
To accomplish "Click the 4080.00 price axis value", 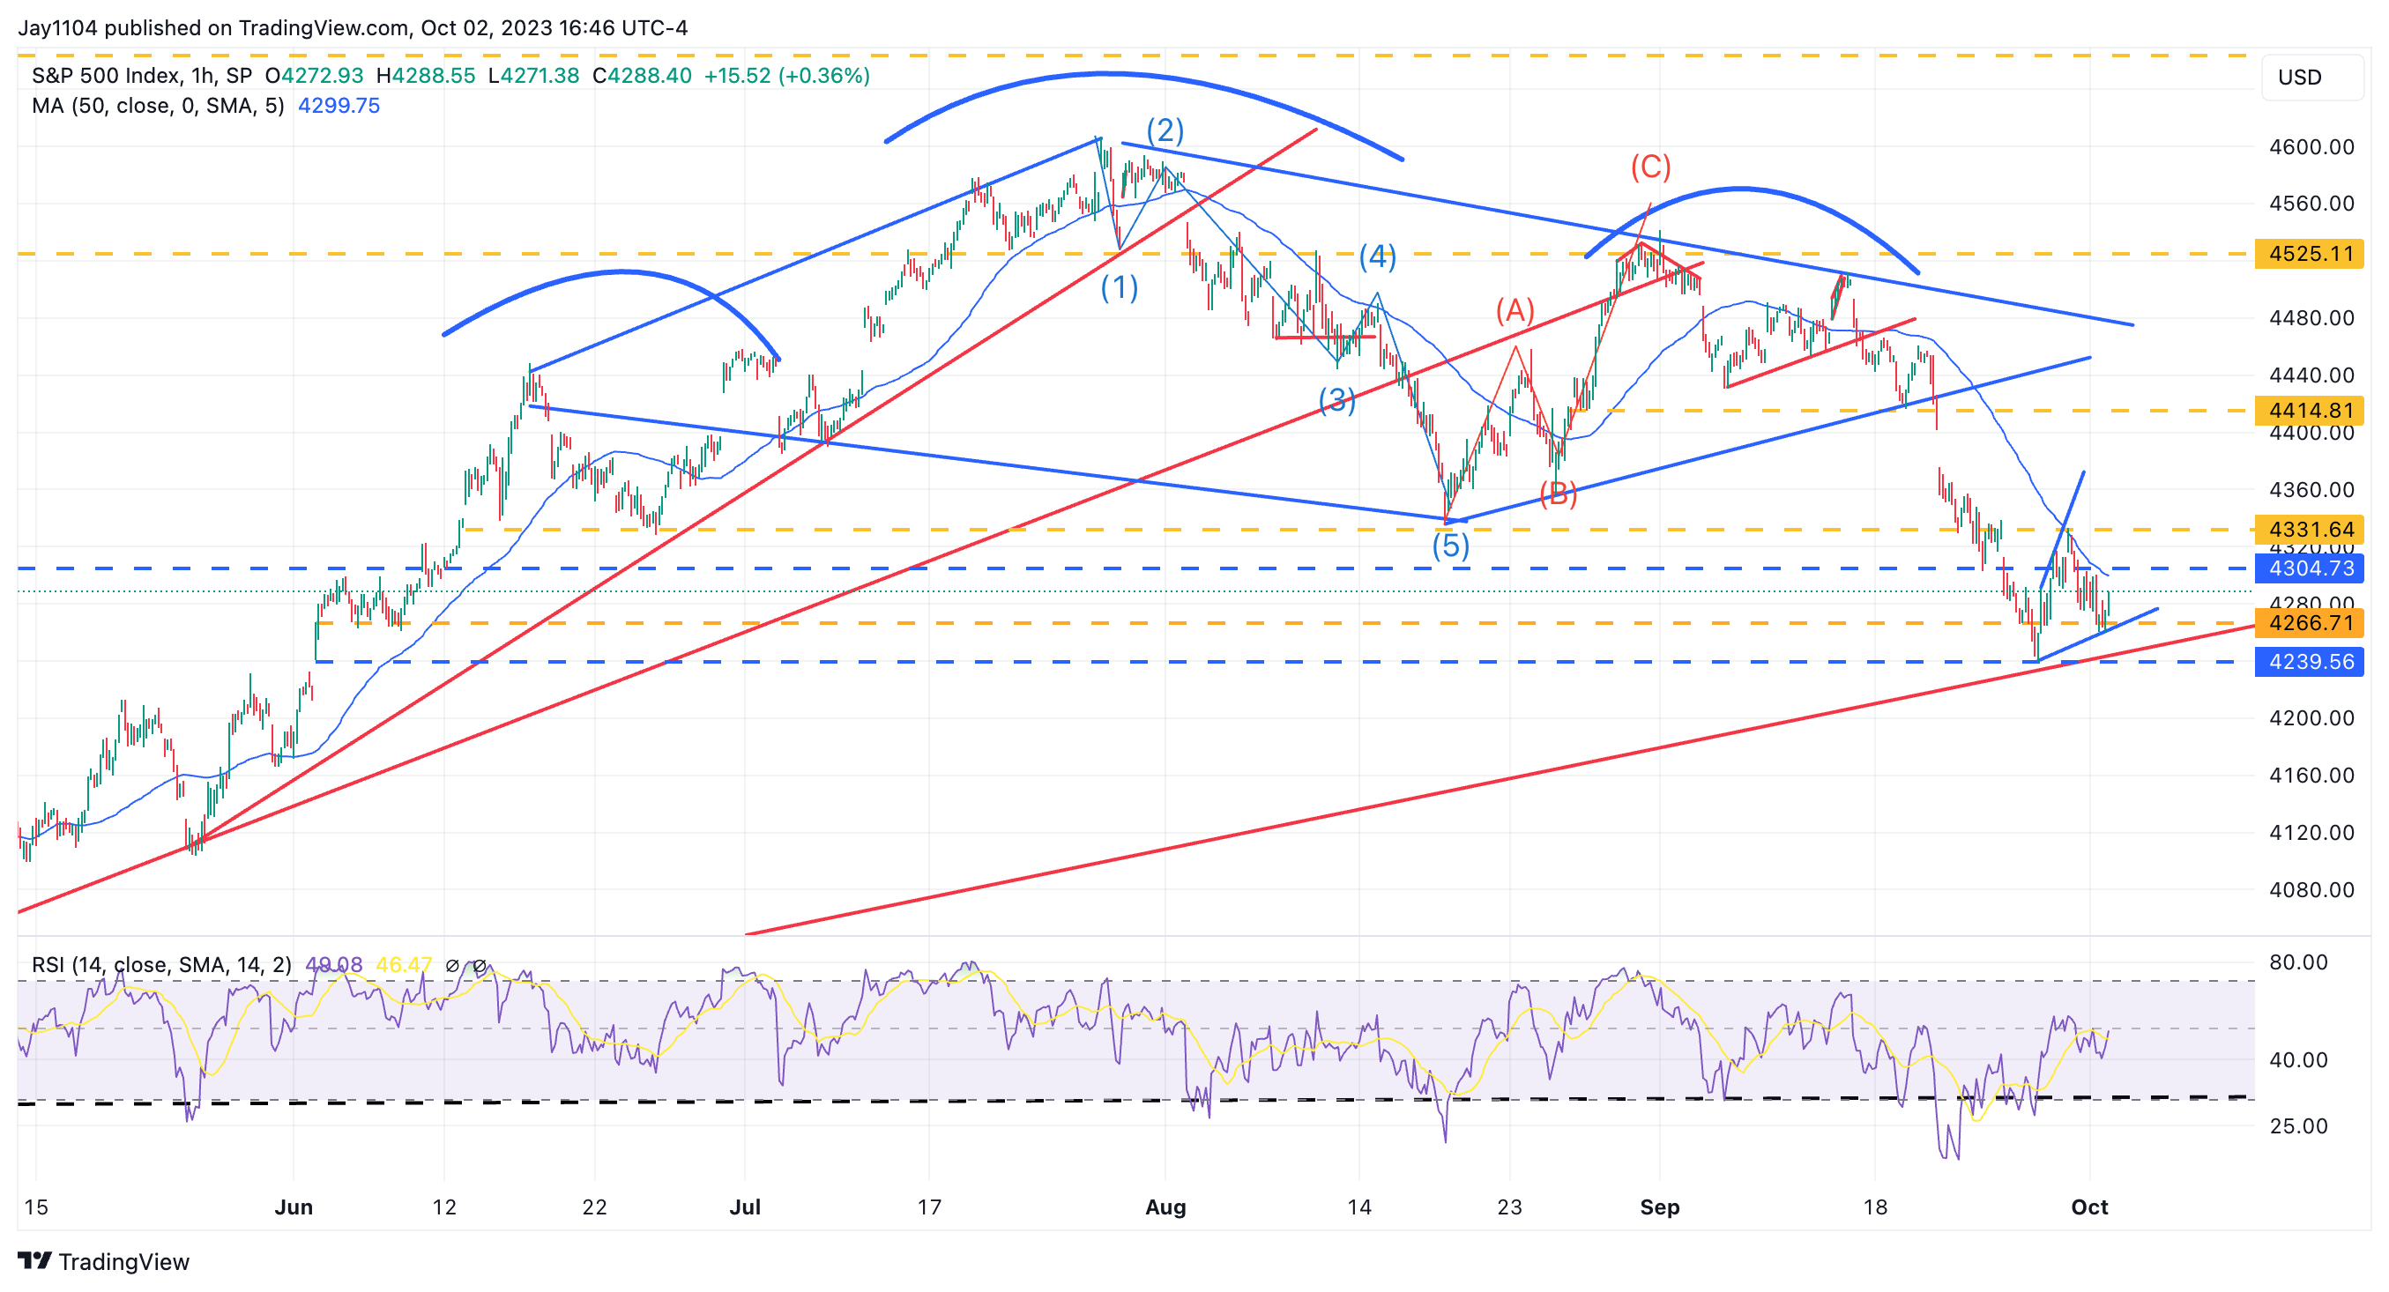I will click(2311, 890).
